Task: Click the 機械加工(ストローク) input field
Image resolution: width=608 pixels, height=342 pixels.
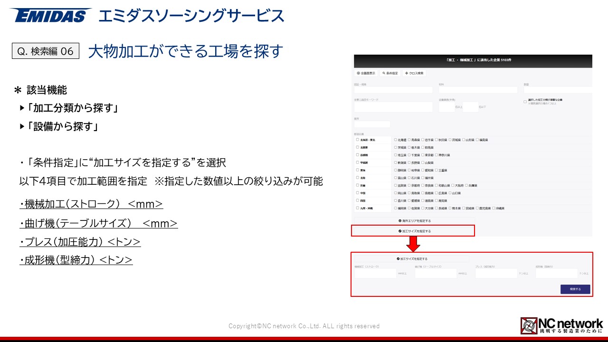Action: [x=375, y=274]
